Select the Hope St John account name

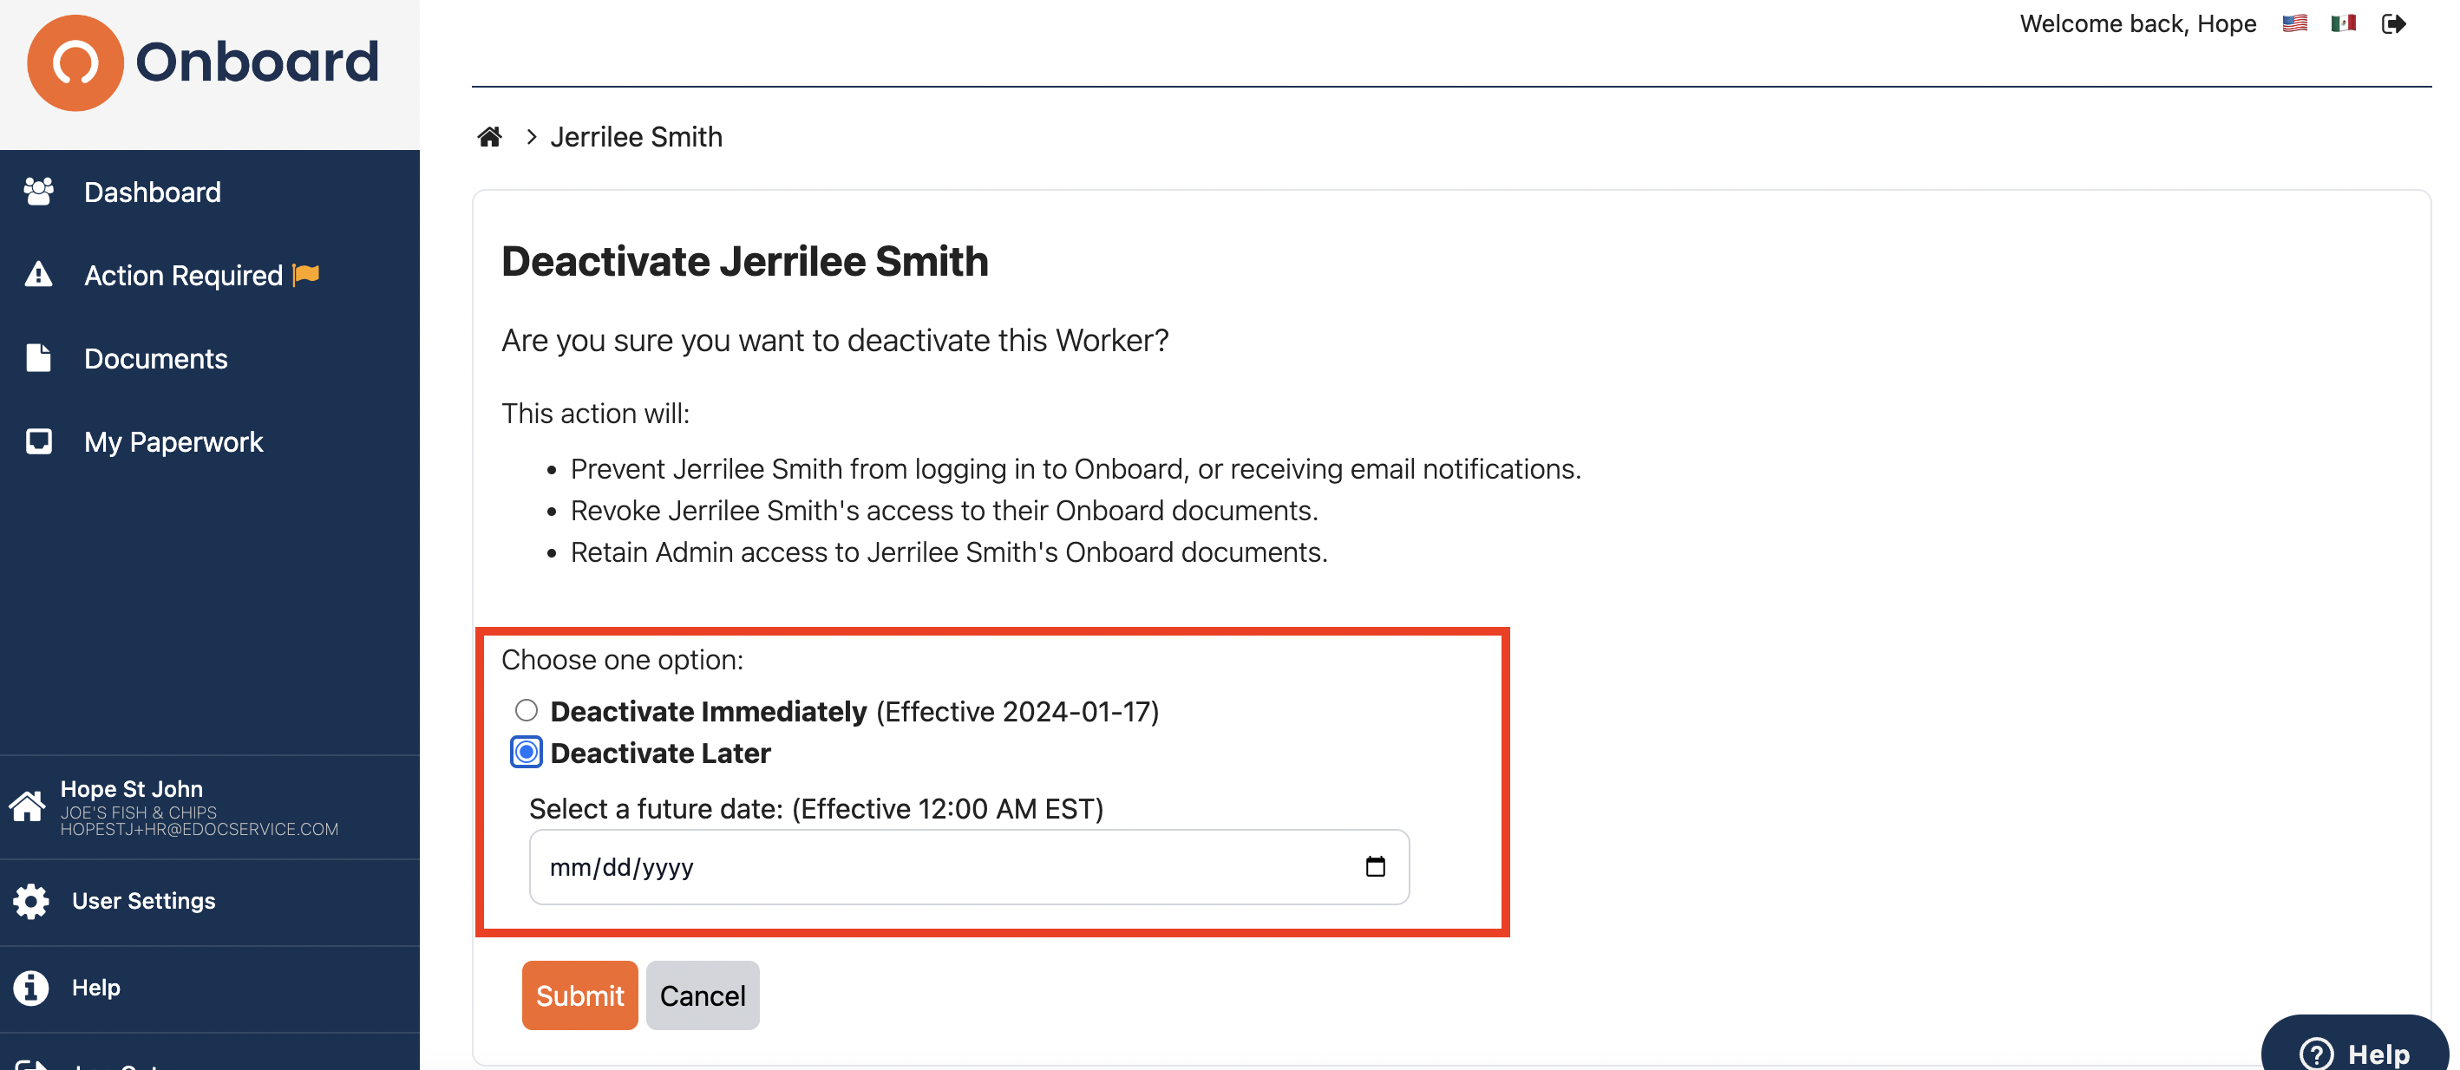132,788
